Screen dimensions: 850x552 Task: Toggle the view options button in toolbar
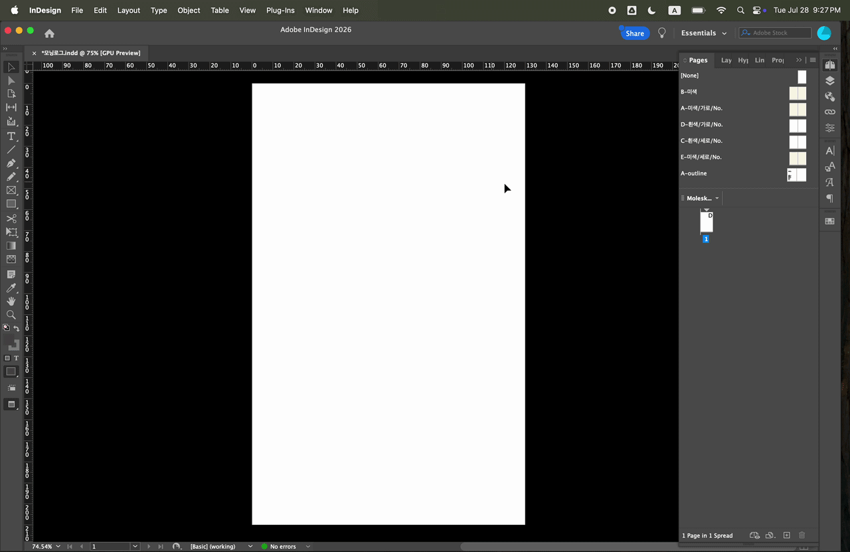[x=11, y=387]
